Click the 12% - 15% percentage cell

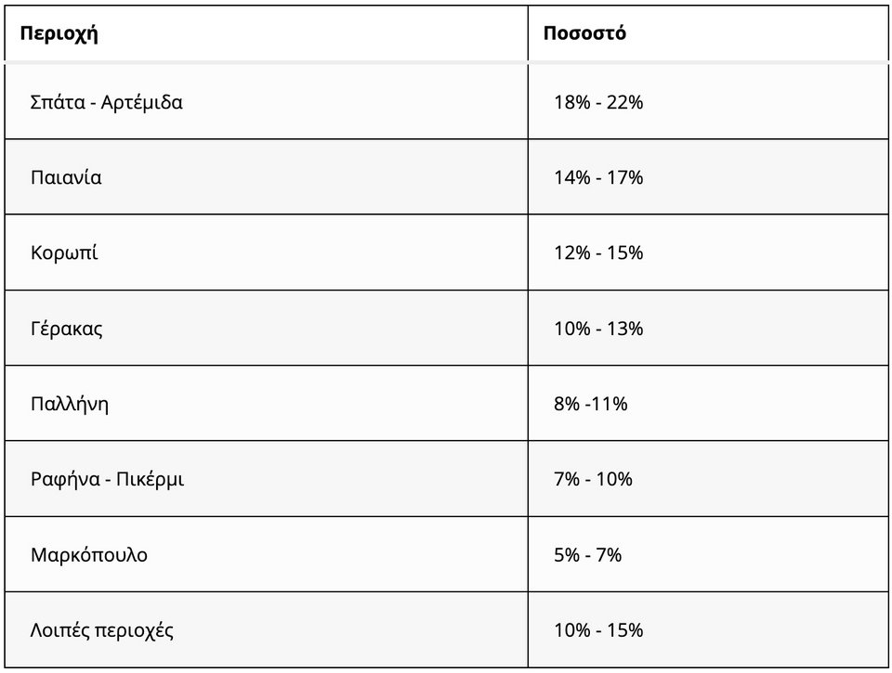pos(598,252)
